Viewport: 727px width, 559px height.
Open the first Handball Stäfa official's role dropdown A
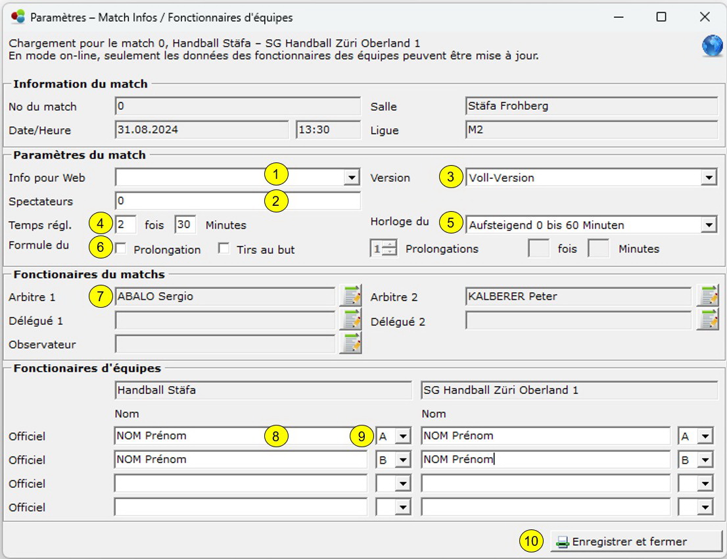pyautogui.click(x=402, y=436)
